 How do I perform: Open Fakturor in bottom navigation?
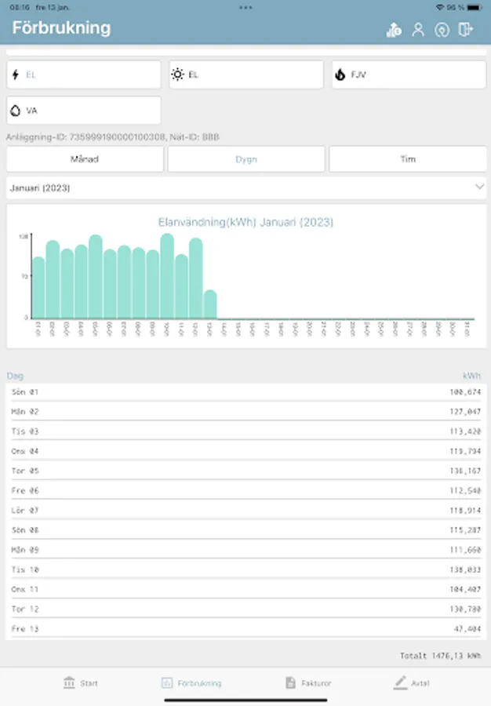point(308,683)
